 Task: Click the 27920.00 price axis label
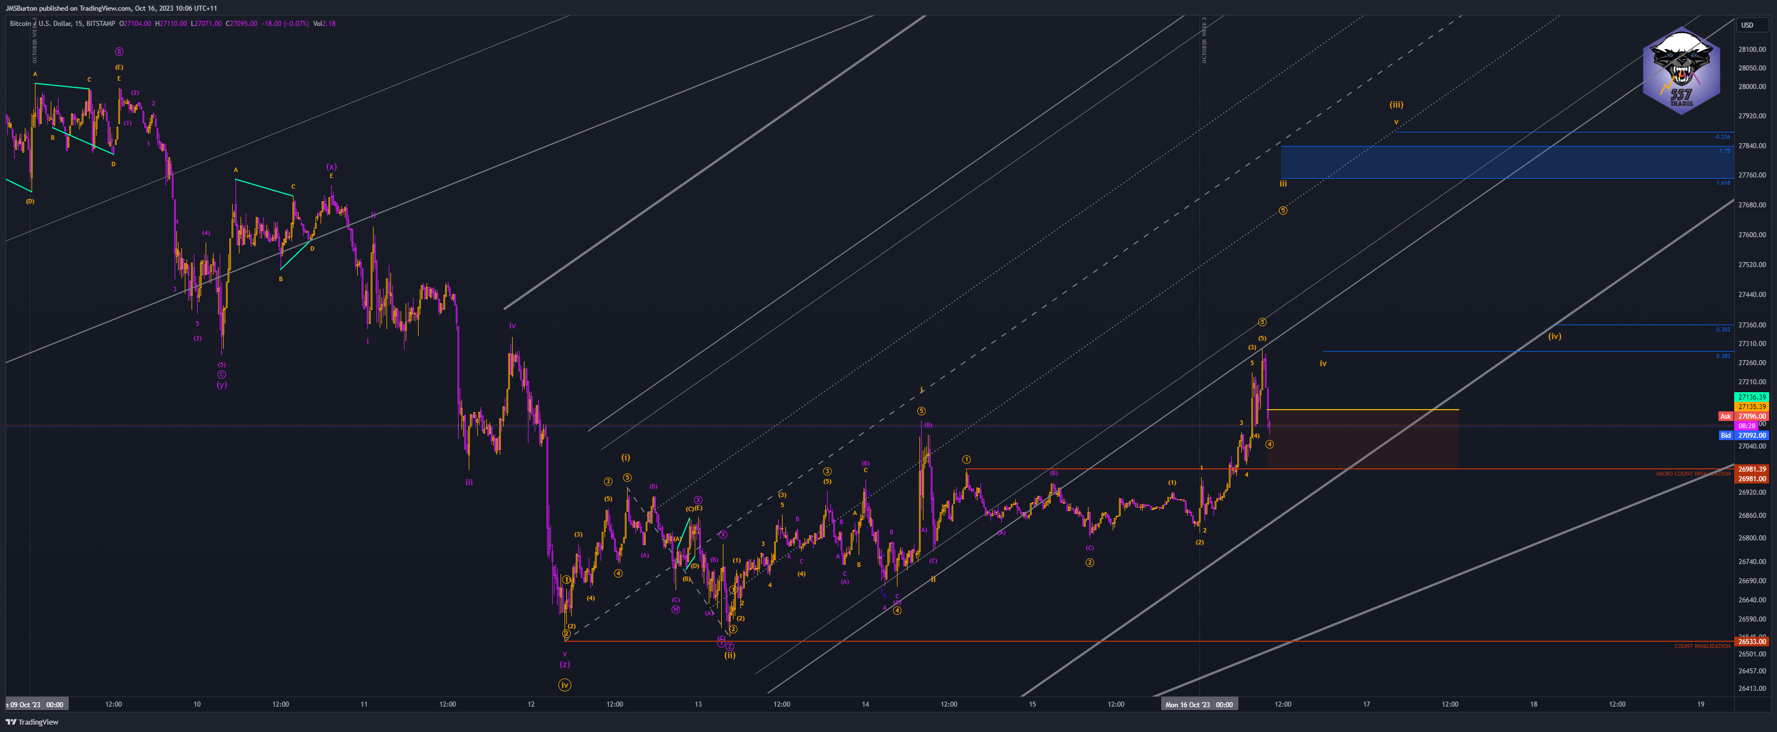[1752, 116]
